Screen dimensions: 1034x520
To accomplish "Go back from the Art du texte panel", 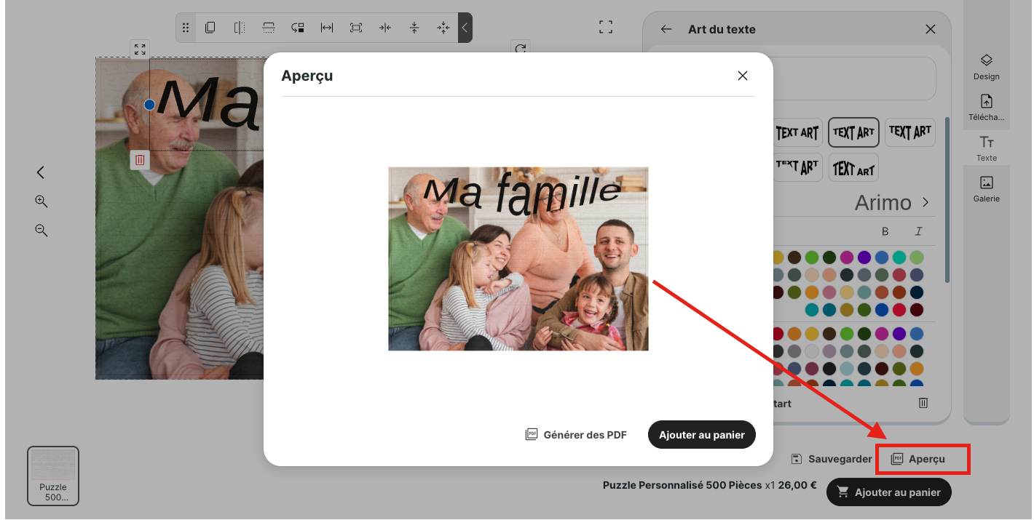I will click(666, 29).
